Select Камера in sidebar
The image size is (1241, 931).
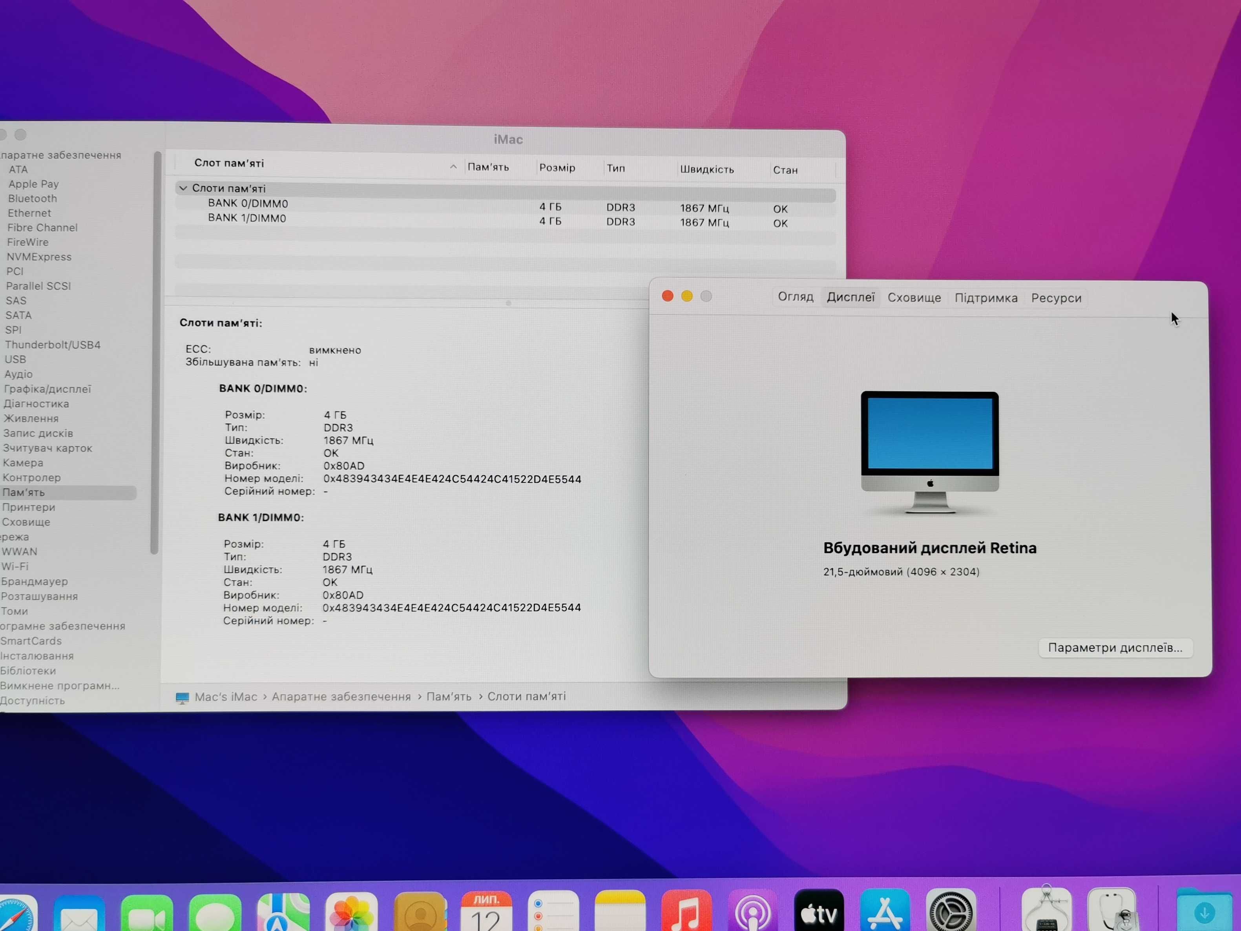tap(23, 463)
